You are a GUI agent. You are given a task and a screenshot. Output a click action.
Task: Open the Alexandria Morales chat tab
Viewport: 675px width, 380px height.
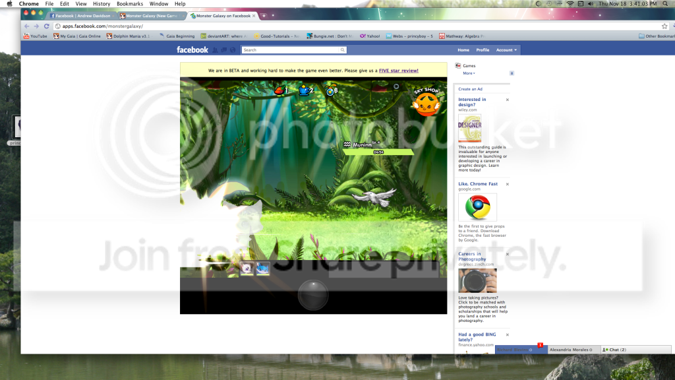(x=574, y=350)
